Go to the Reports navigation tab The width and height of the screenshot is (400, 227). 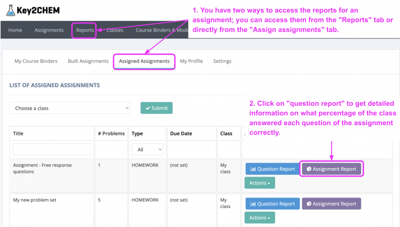point(84,30)
